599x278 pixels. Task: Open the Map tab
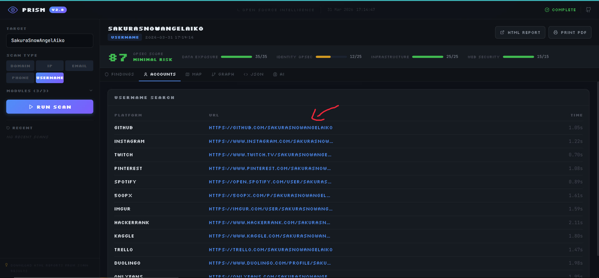point(194,74)
